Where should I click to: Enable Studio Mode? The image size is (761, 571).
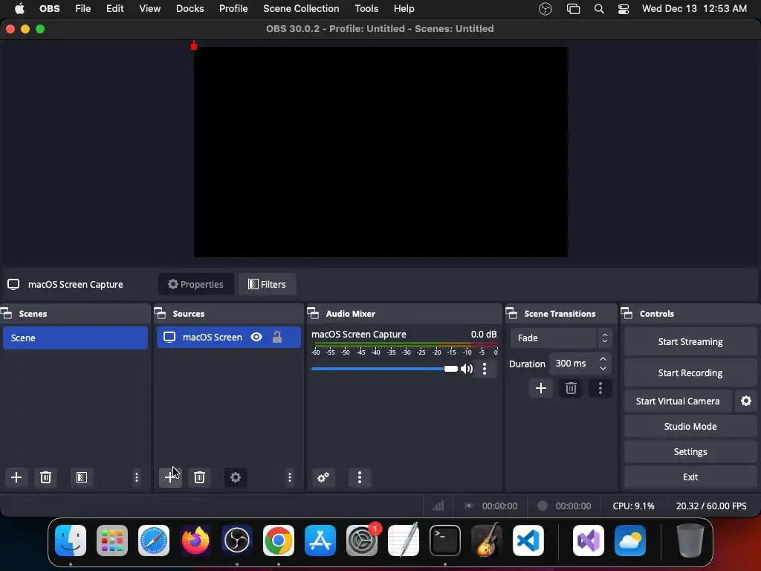[690, 426]
